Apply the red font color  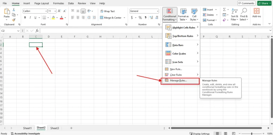[x=61, y=18]
